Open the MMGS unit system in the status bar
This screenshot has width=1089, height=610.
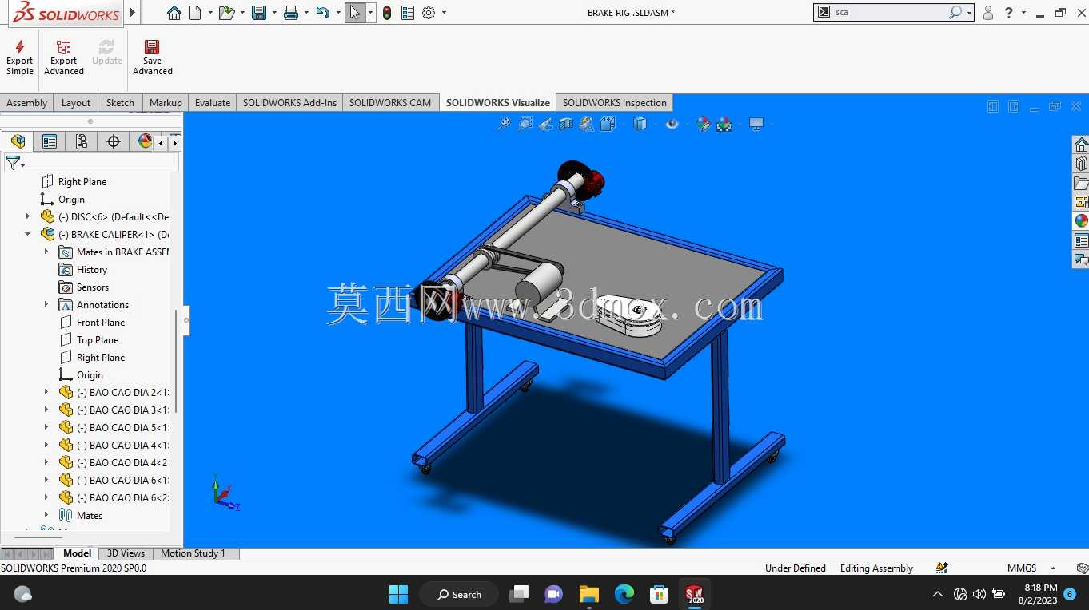click(1022, 568)
